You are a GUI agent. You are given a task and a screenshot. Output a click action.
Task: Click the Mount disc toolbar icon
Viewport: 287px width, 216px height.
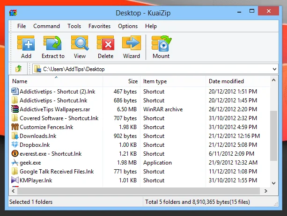coord(162,43)
